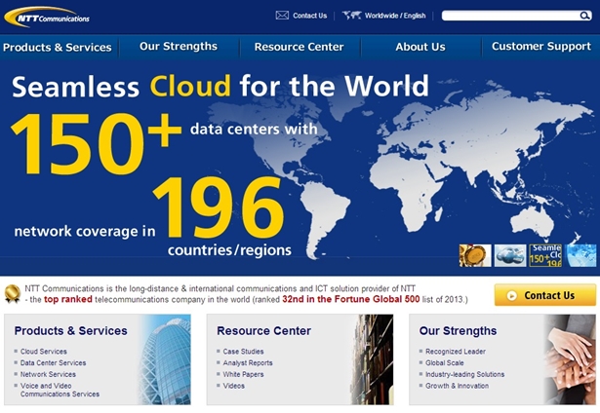
Task: Open the Our Strengths card heading
Action: point(458,330)
